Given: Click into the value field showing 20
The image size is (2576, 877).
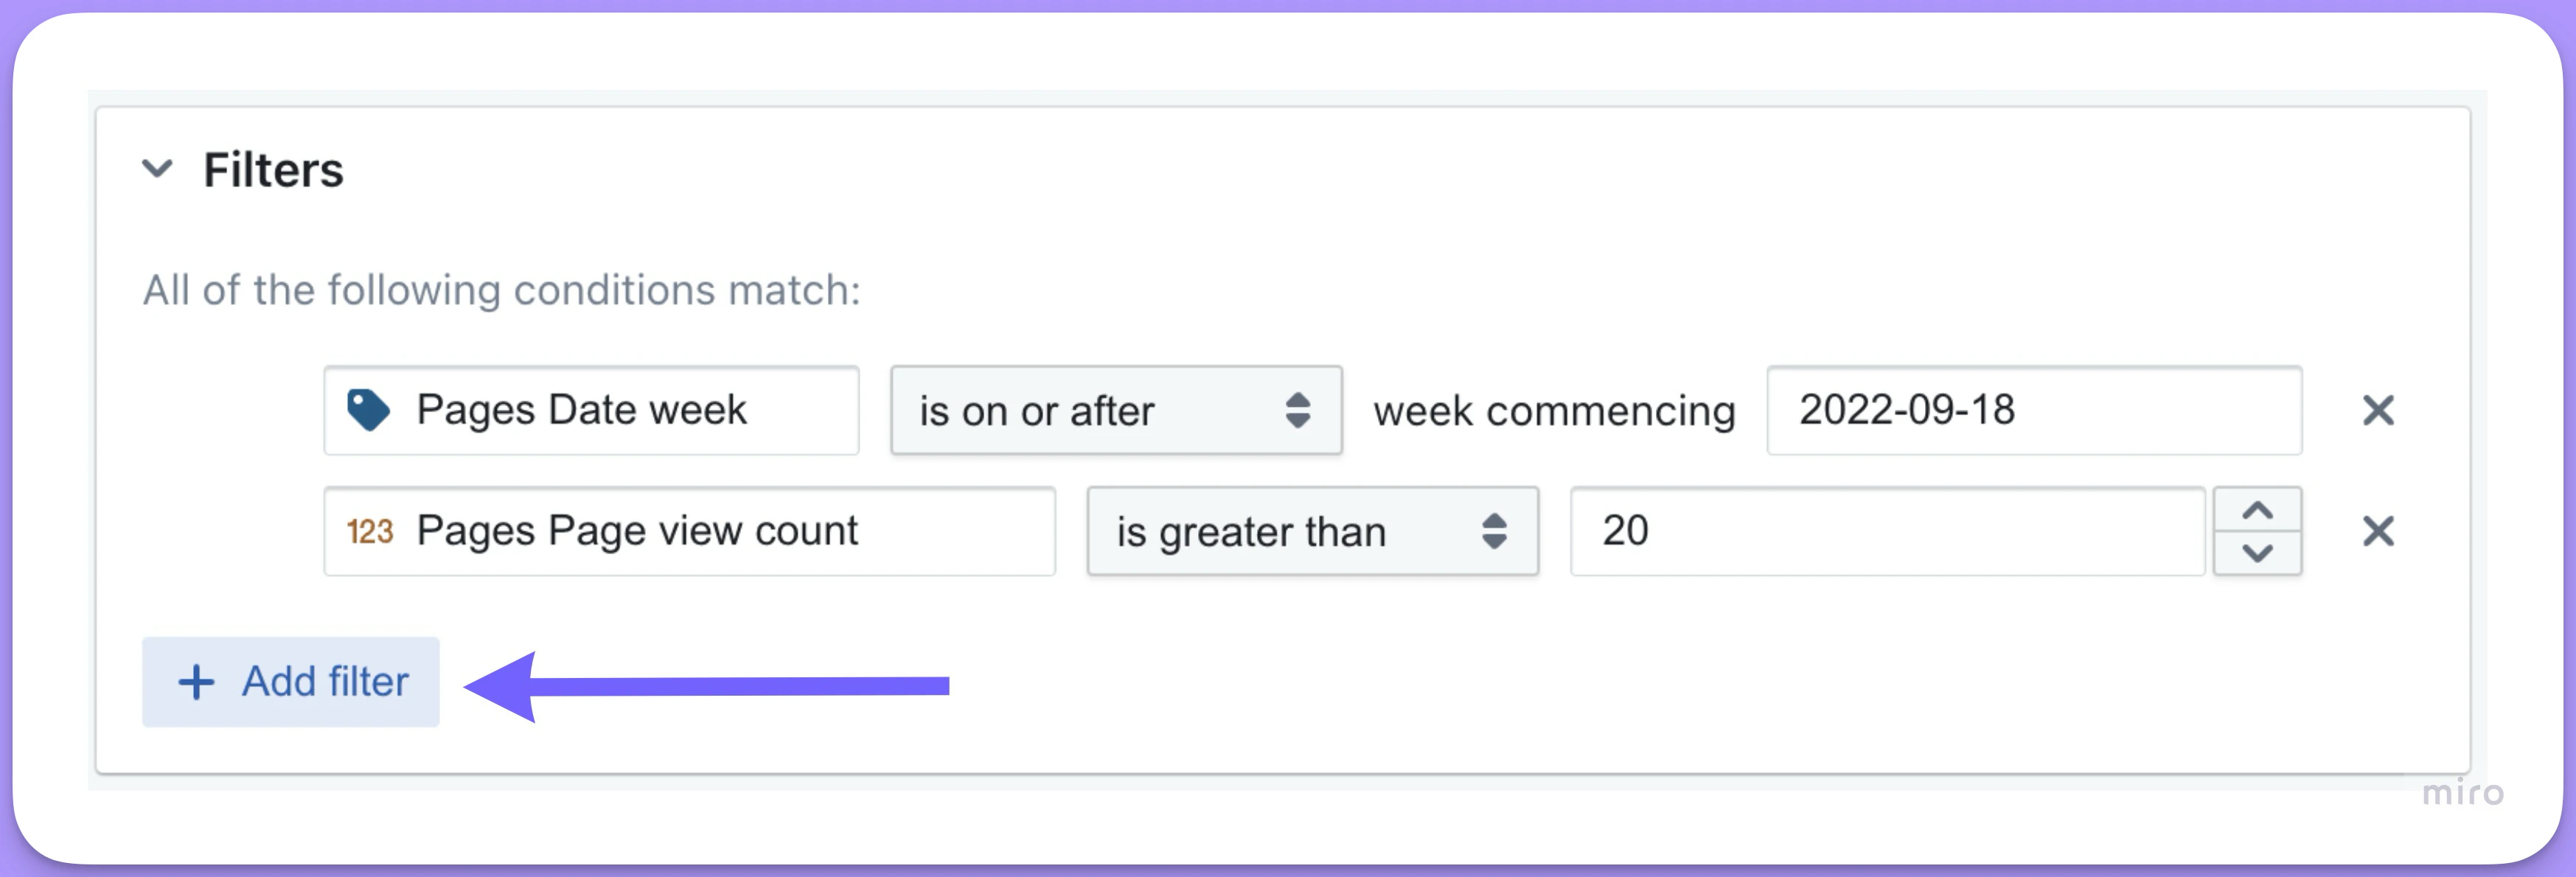Looking at the screenshot, I should coord(1887,531).
